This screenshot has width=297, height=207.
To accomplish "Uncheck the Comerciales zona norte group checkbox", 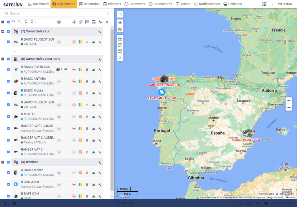I will coord(8,59).
